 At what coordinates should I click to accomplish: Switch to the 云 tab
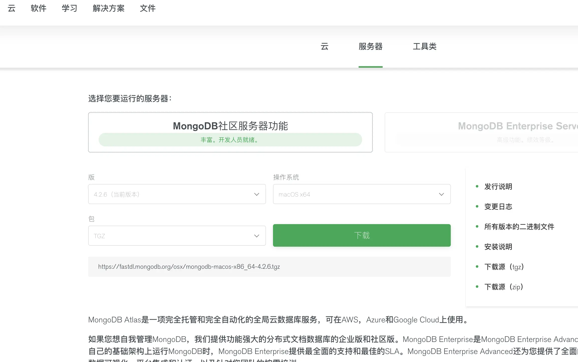(324, 46)
